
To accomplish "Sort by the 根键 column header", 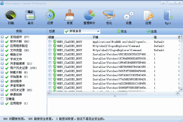I will tap(69, 37).
